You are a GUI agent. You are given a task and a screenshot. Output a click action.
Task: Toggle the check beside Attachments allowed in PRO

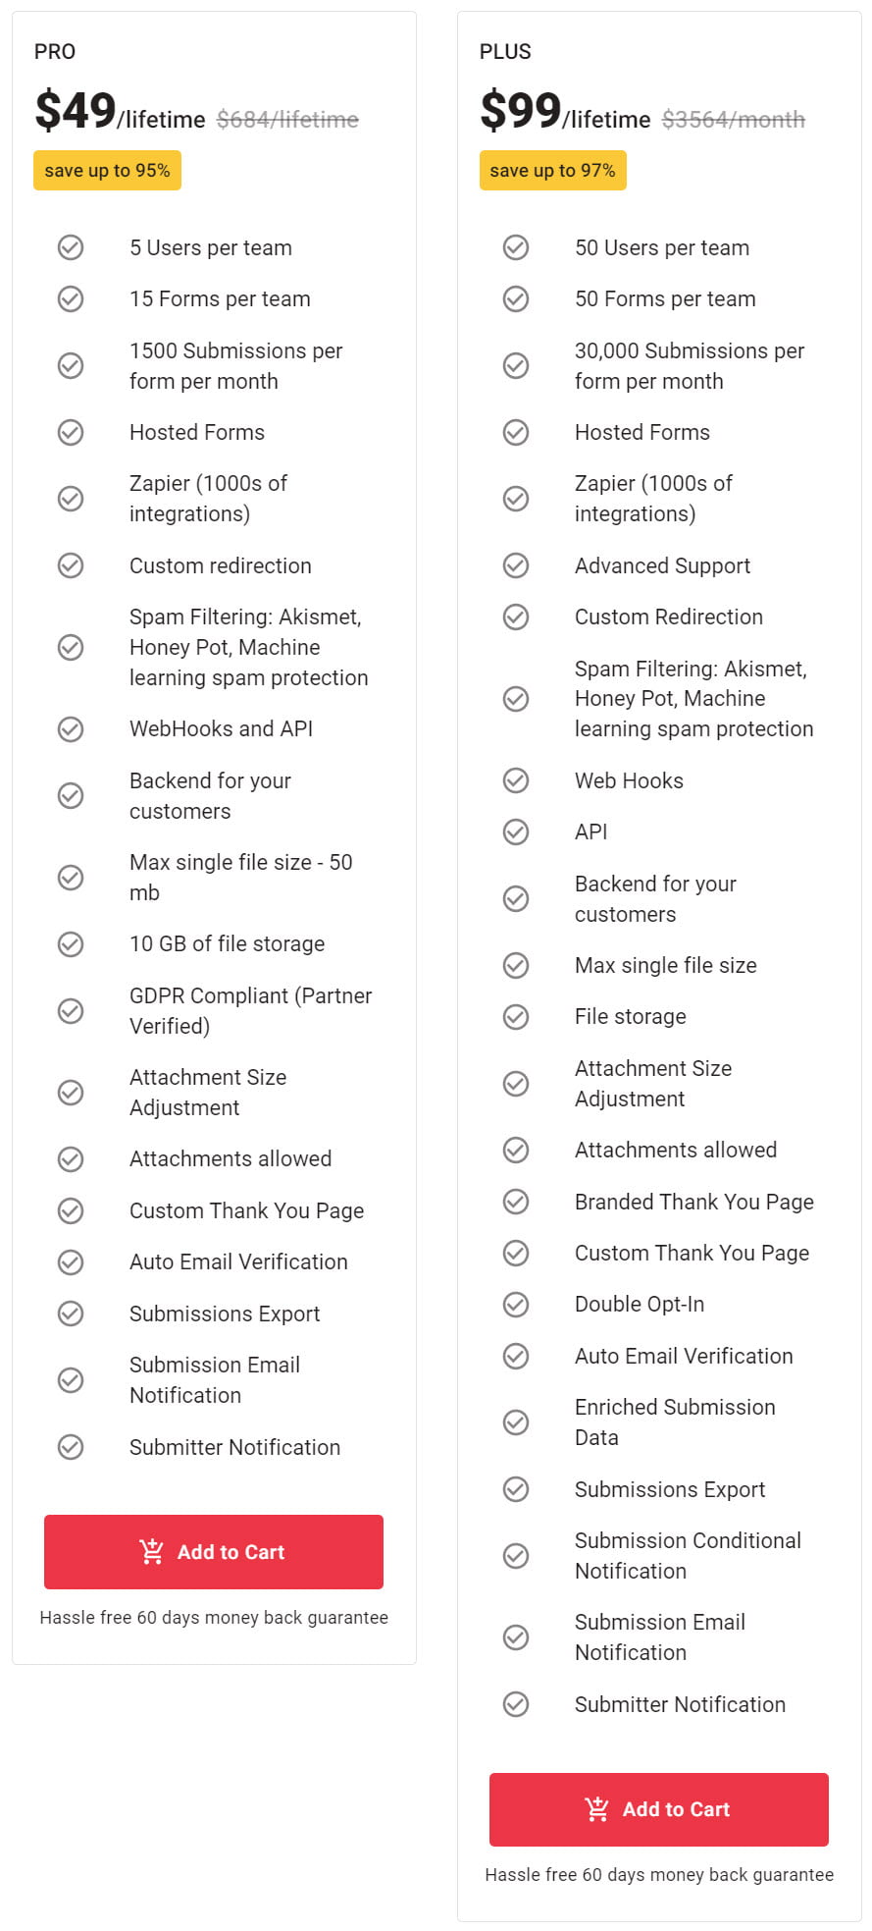pos(70,1158)
